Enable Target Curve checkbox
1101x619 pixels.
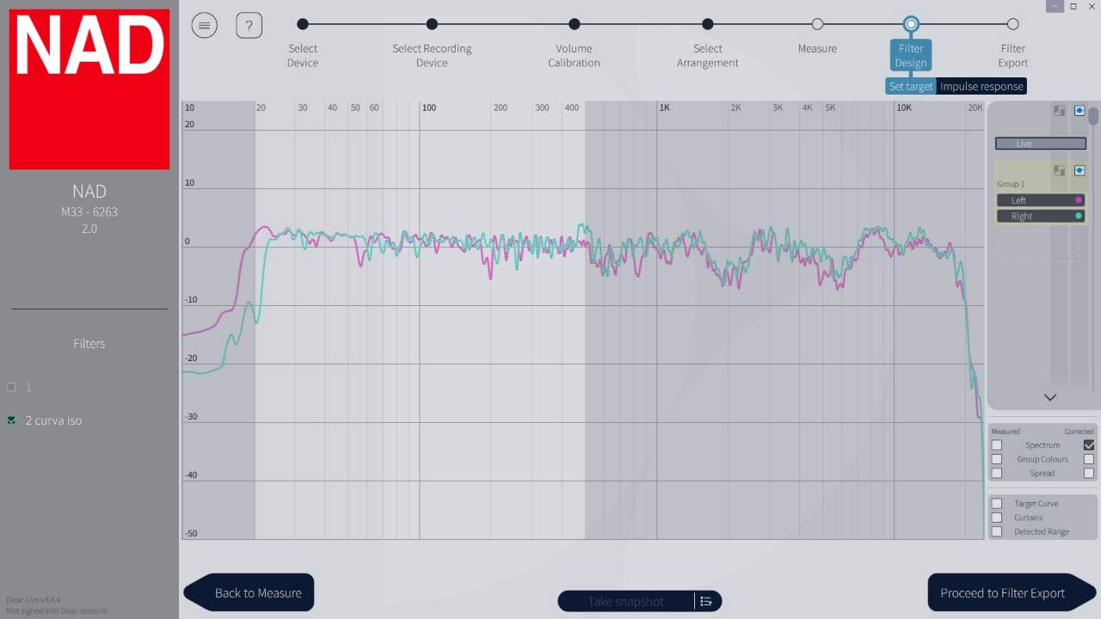coord(997,504)
